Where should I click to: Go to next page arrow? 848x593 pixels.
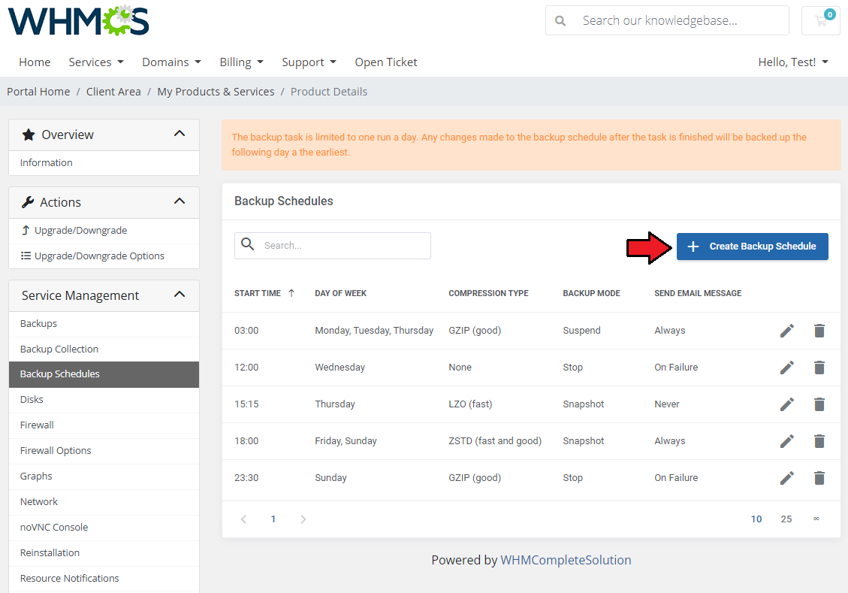(x=303, y=519)
